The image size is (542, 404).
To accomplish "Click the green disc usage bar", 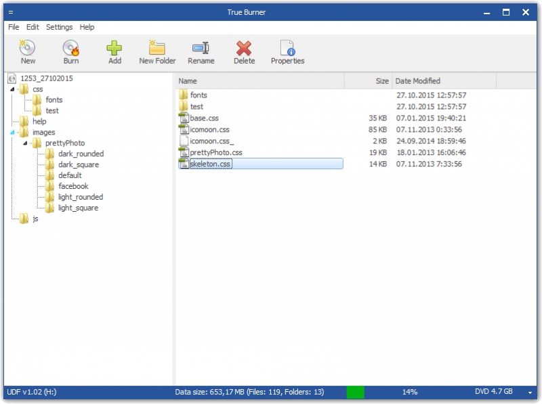I will pos(355,392).
